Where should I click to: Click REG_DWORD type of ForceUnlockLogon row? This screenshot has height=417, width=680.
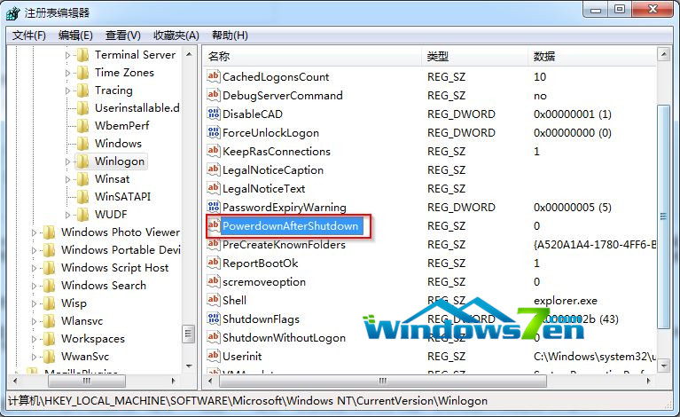(x=461, y=133)
